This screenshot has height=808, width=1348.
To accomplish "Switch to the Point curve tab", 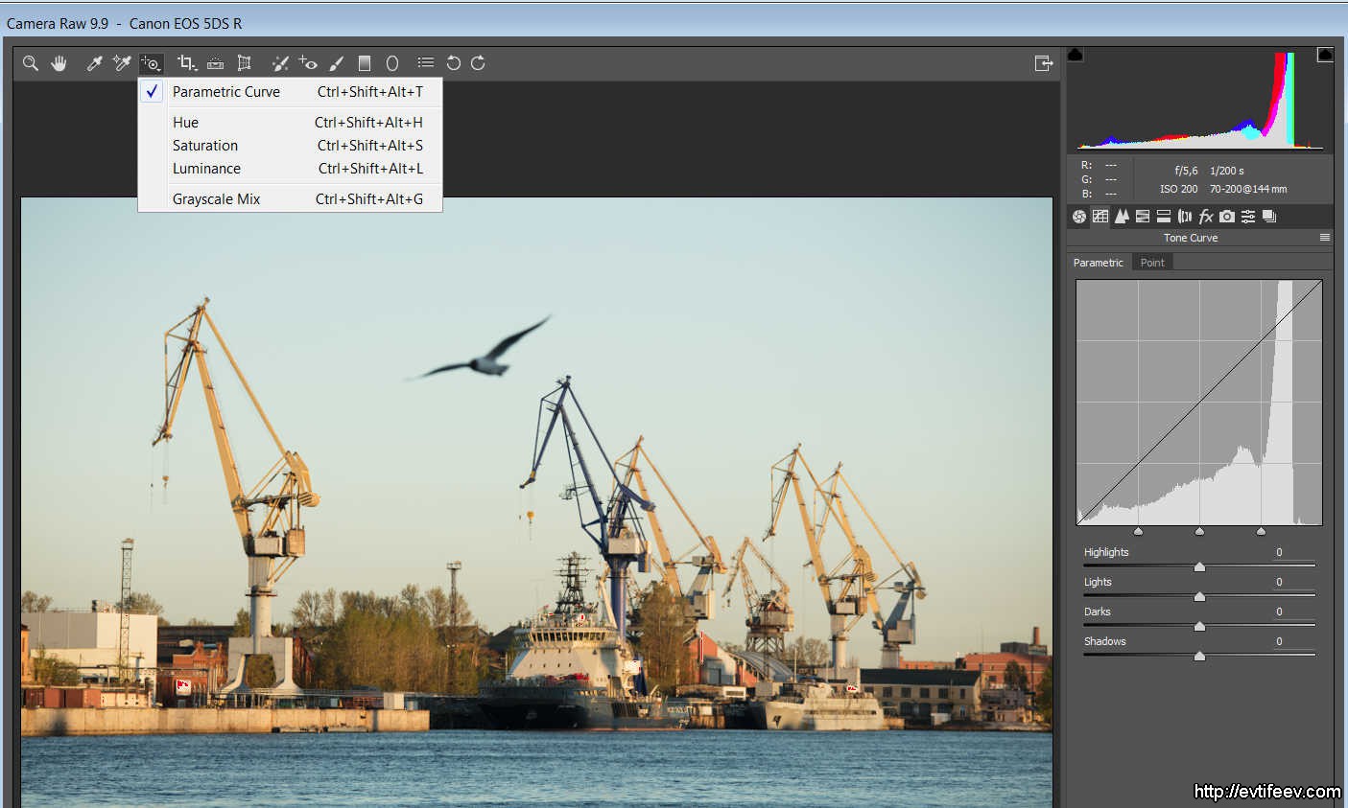I will [1152, 263].
